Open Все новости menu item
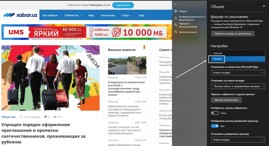The height and width of the screenshot is (146, 269). (x=50, y=15)
